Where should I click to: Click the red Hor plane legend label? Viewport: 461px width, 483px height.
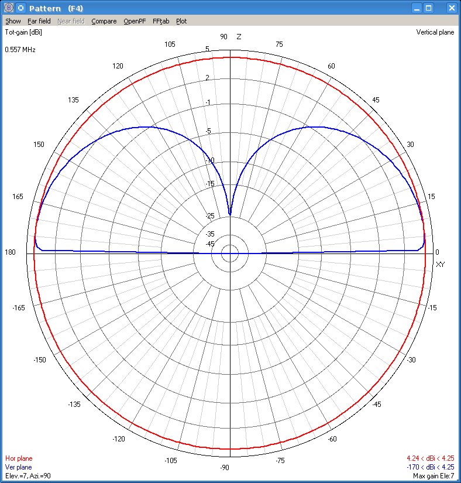click(x=19, y=458)
